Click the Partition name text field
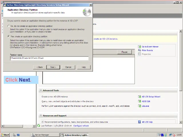 pos(49,58)
